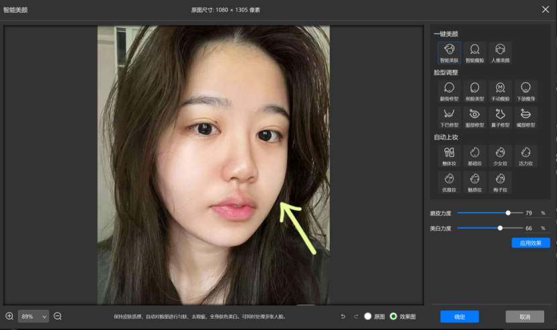This screenshot has height=330, width=557.
Task: Choose the 下颌瘦身 jaw slimming tool
Action: click(525, 91)
